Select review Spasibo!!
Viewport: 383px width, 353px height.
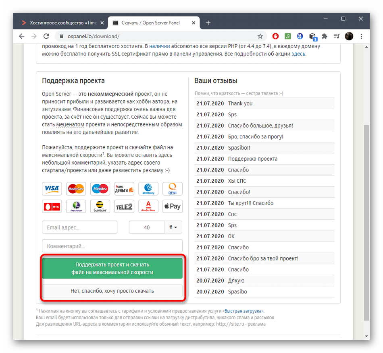(264, 148)
